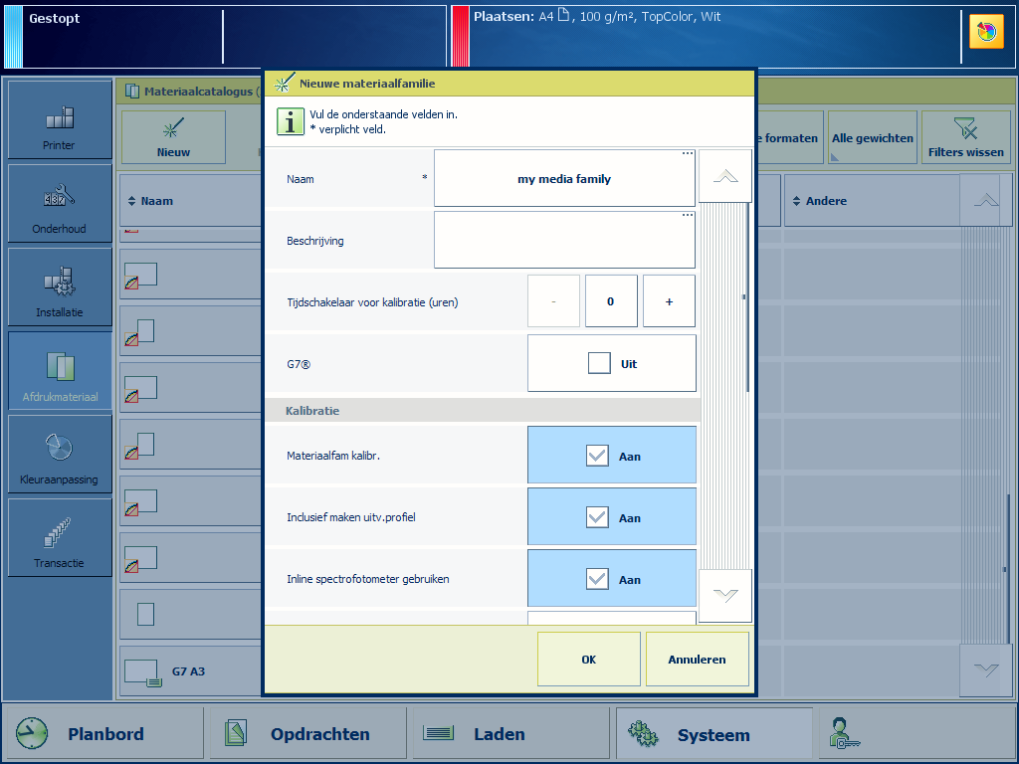Select the Kleuraanpassing sidebar icon
The image size is (1019, 764).
60,455
